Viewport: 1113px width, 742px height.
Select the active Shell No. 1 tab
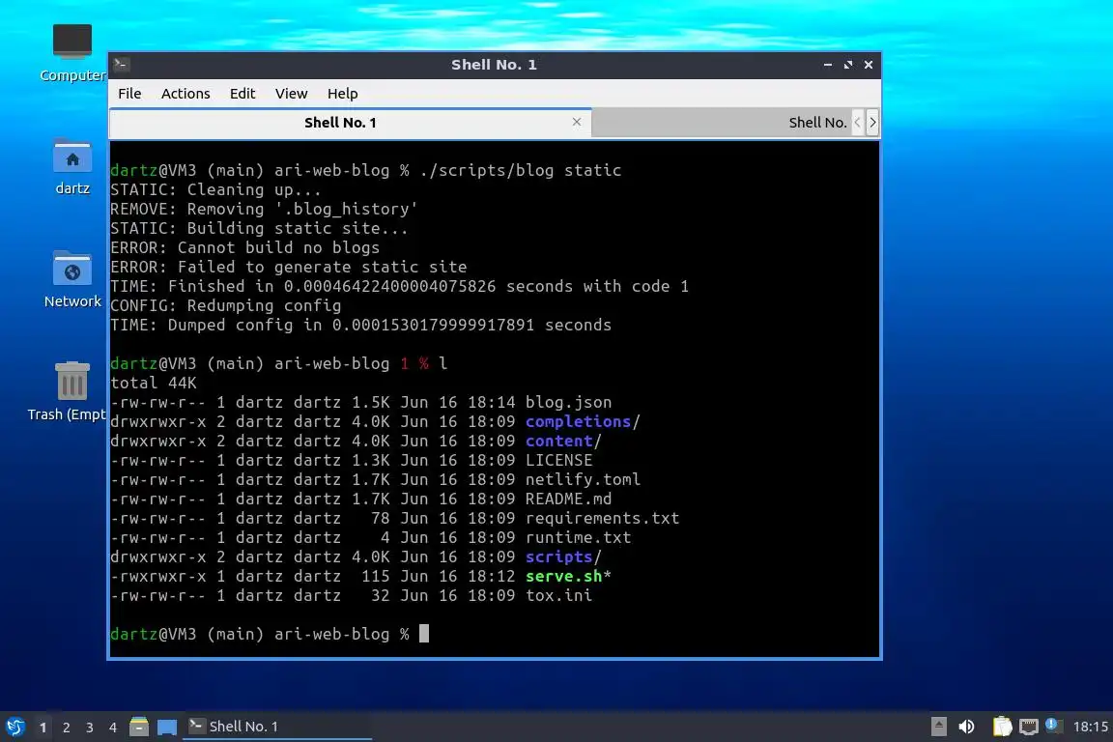tap(351, 123)
